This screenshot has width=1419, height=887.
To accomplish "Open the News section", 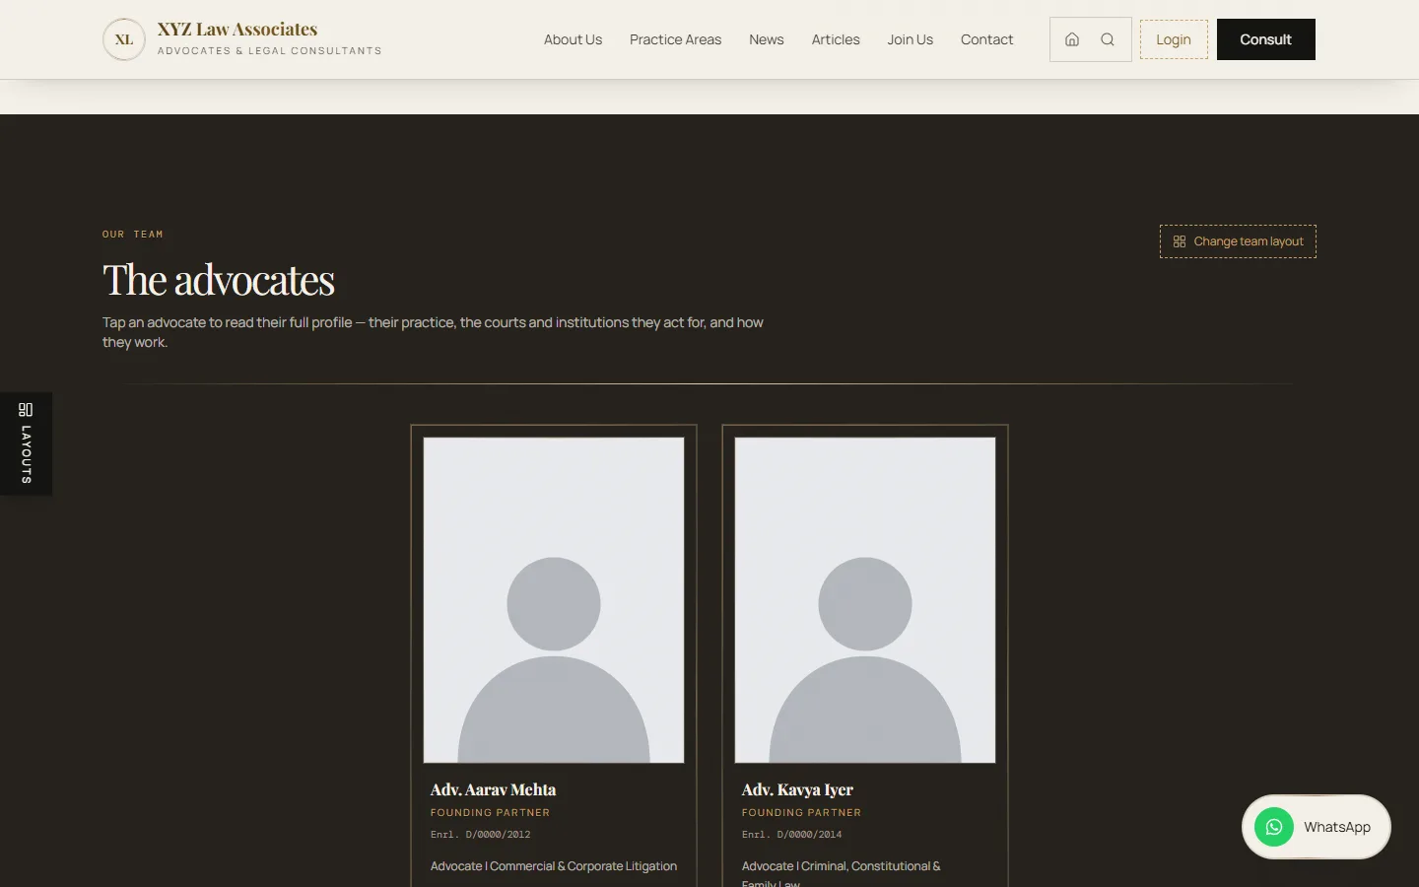I will 767,39.
